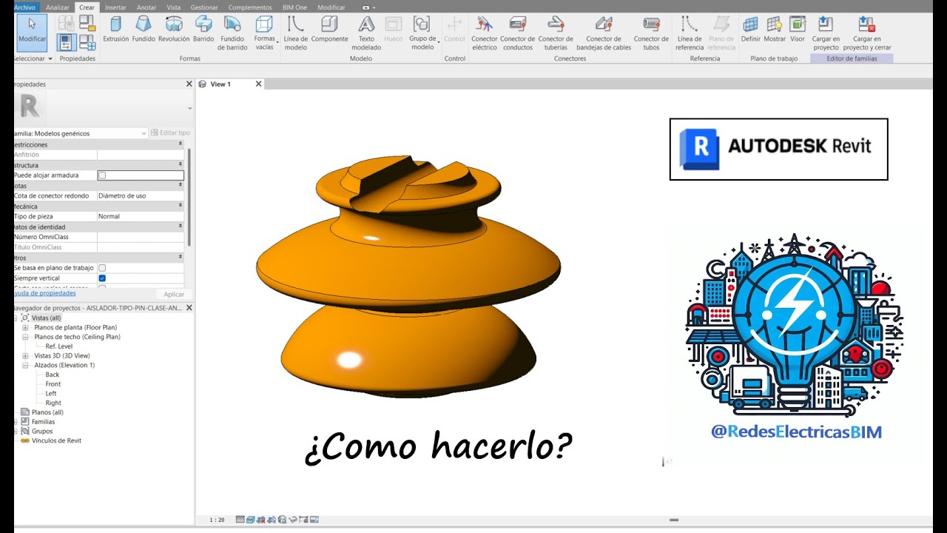This screenshot has height=533, width=947.
Task: Click the 1 : 20 view scale
Action: coord(217,520)
